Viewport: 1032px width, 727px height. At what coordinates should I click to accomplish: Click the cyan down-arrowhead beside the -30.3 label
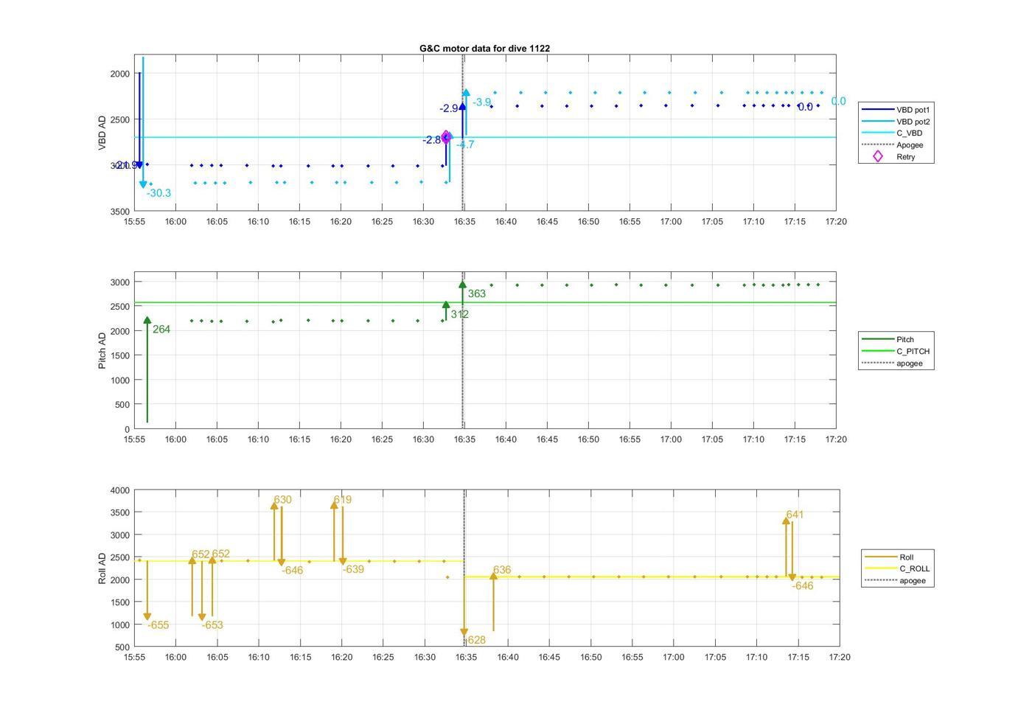pos(143,184)
